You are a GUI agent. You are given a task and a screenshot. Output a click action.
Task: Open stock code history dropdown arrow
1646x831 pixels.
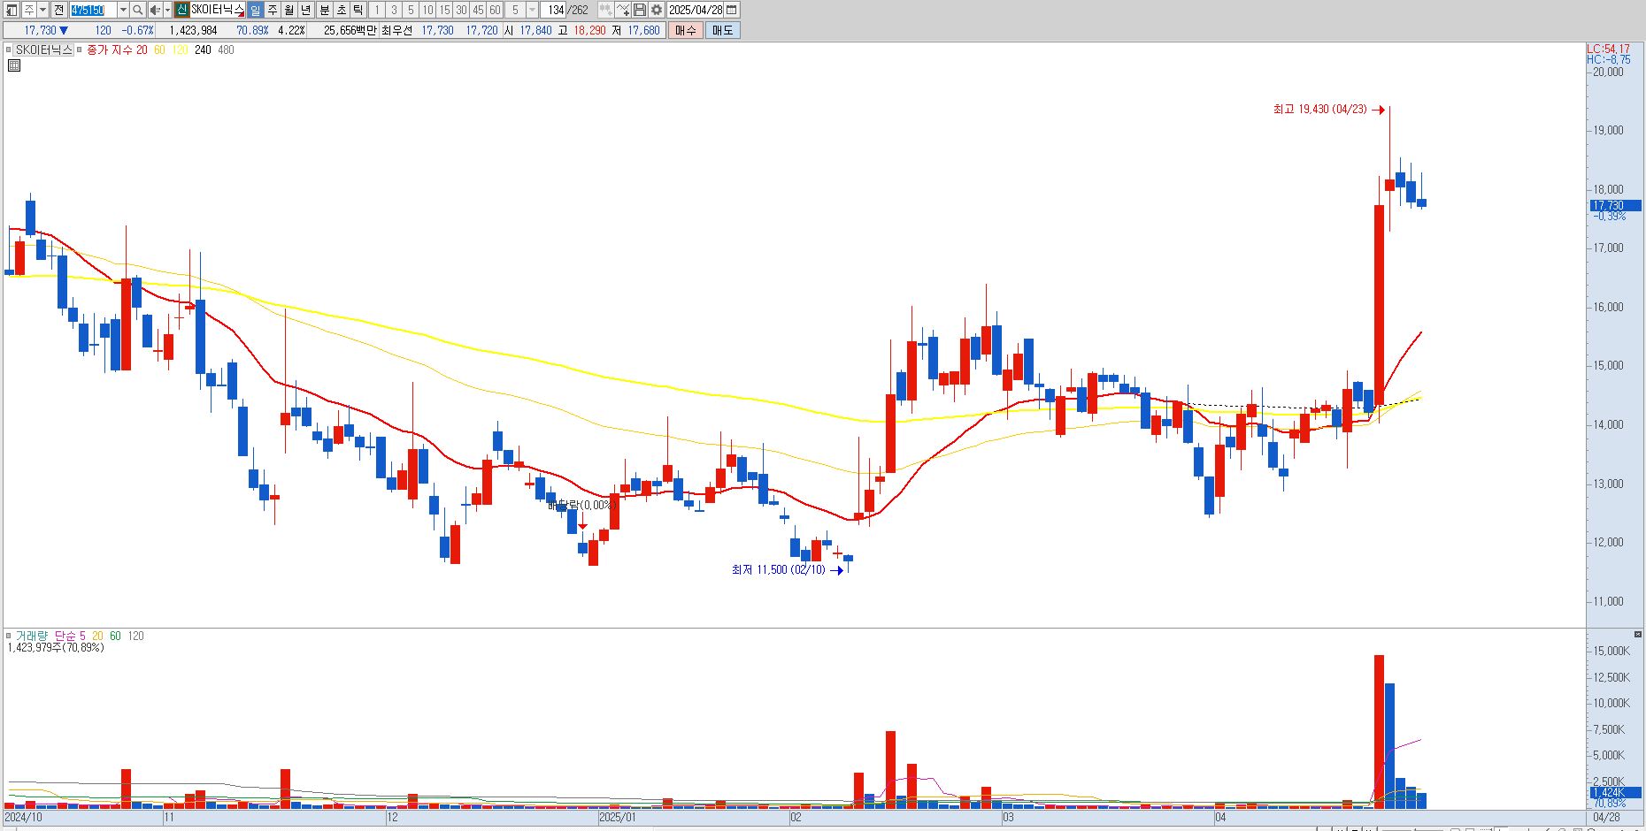[123, 10]
